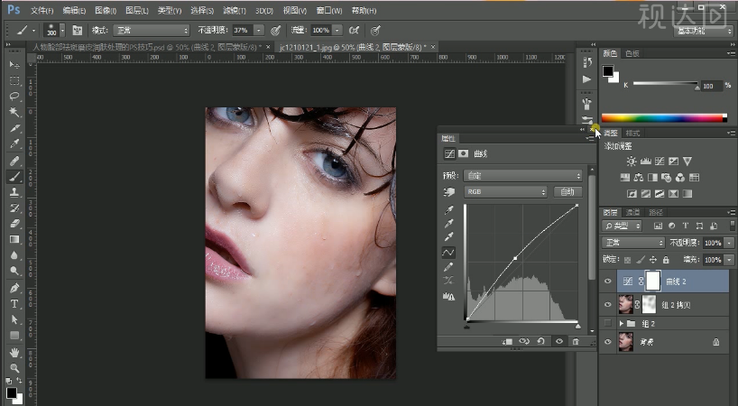
Task: Select the Rectangular Marquee tool
Action: pyautogui.click(x=14, y=80)
